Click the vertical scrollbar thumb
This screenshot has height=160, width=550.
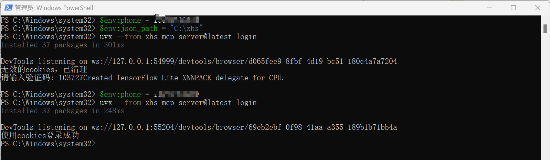[545, 29]
